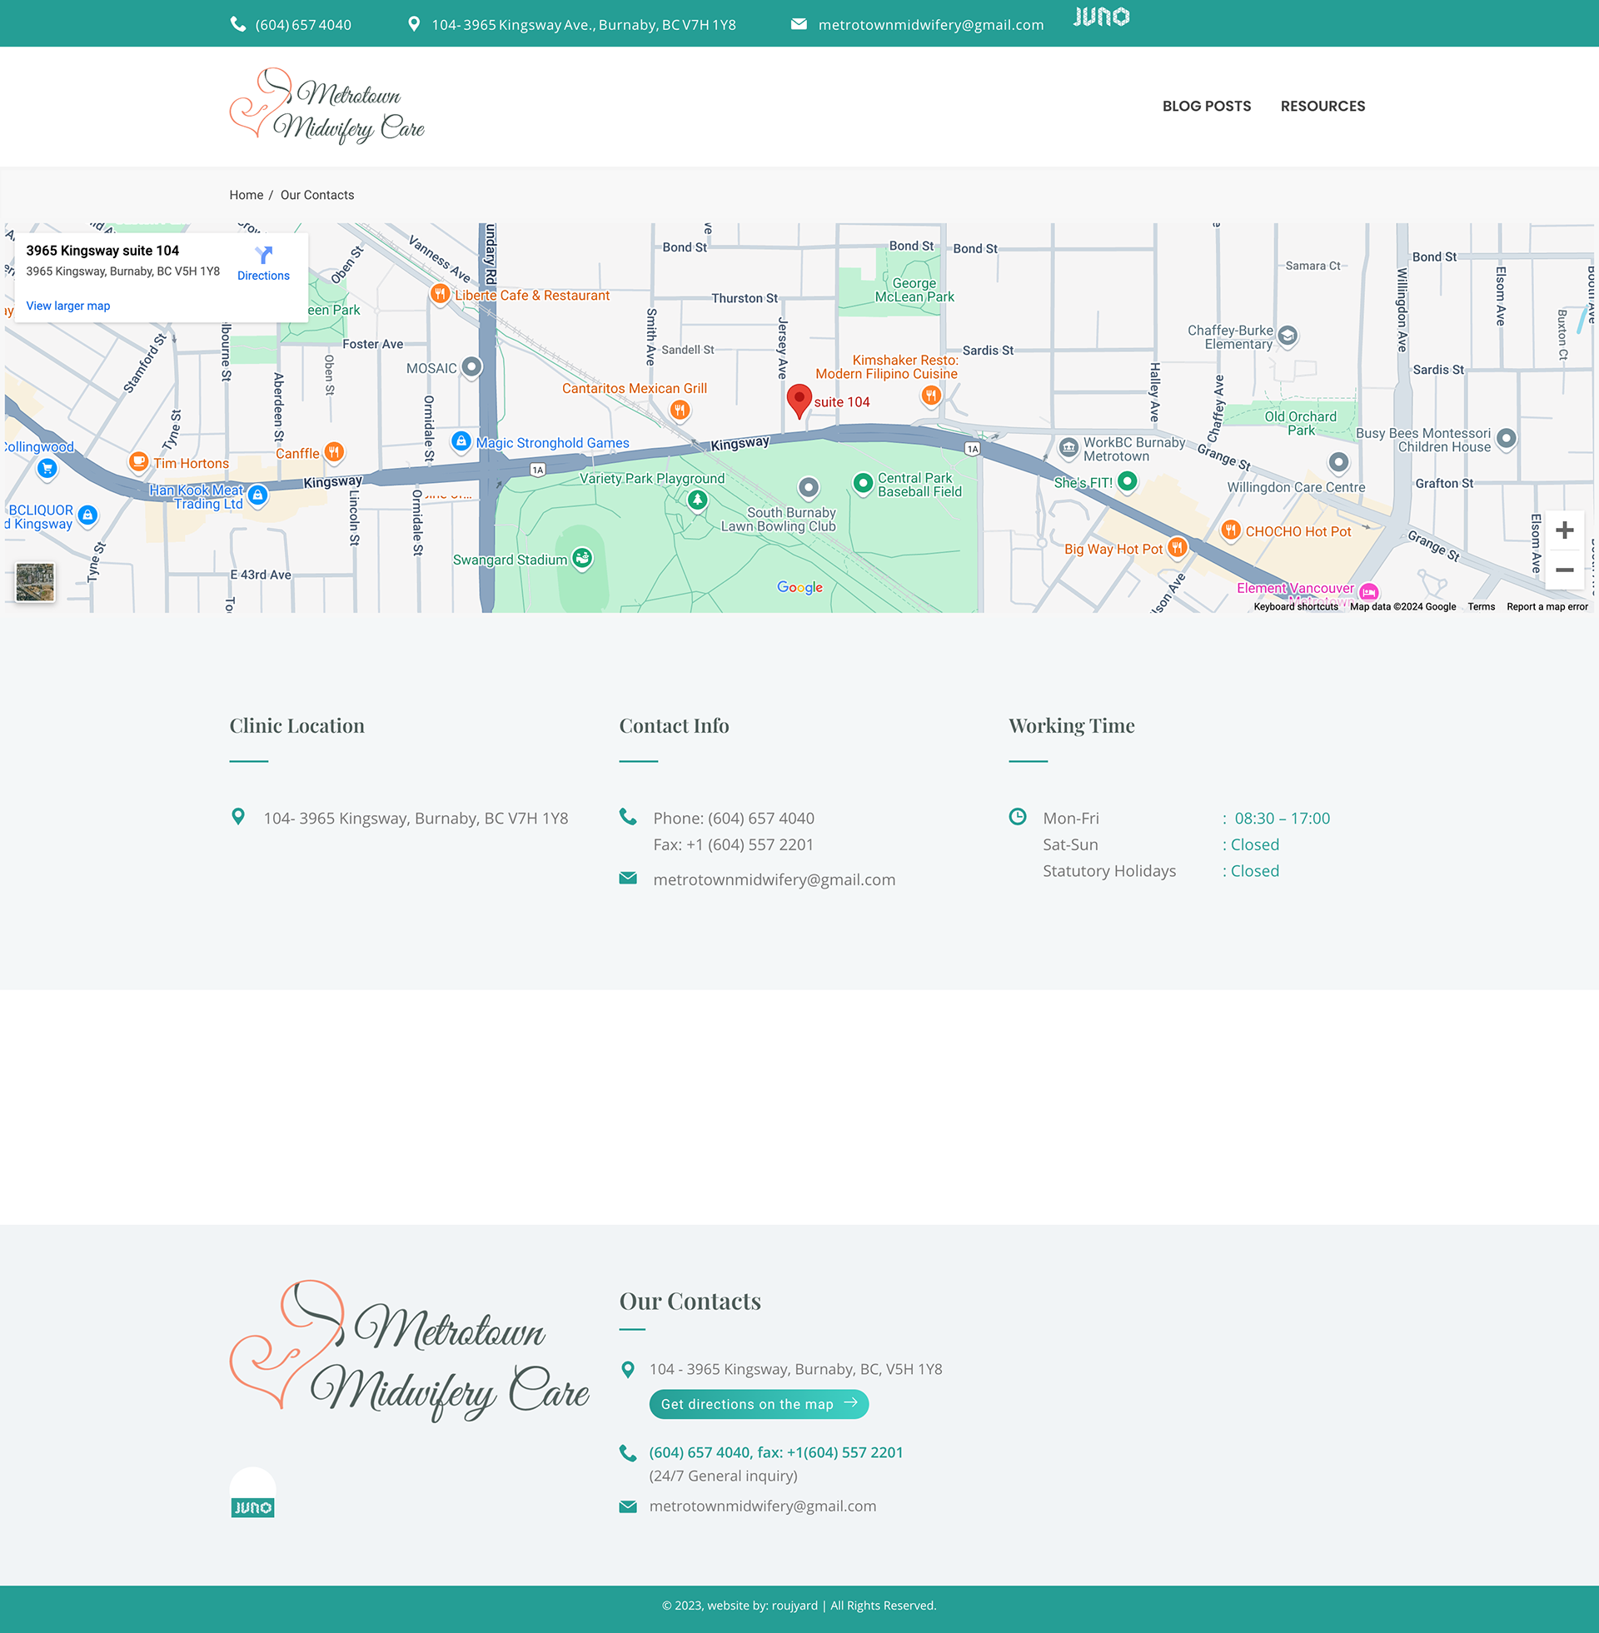Switch to satellite view thumbnail

click(35, 582)
